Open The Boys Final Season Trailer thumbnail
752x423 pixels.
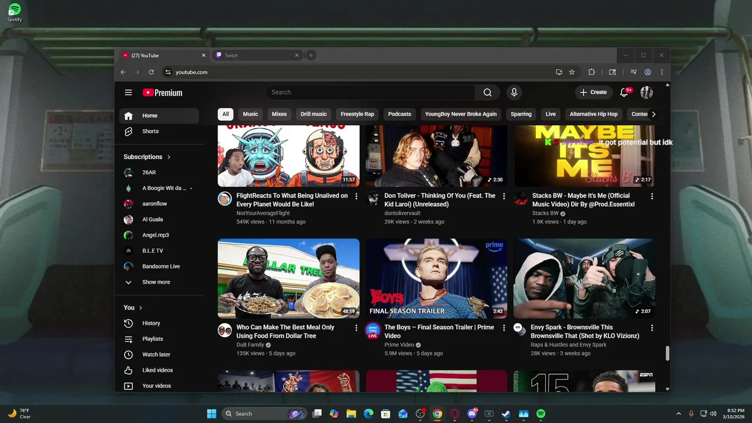pyautogui.click(x=437, y=278)
